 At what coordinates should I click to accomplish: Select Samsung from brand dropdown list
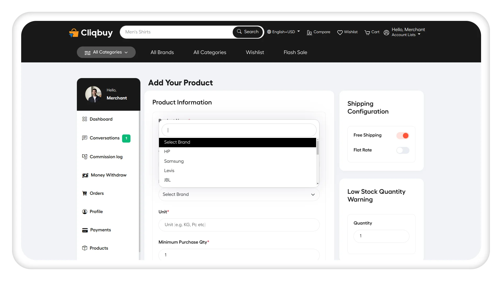tap(174, 161)
